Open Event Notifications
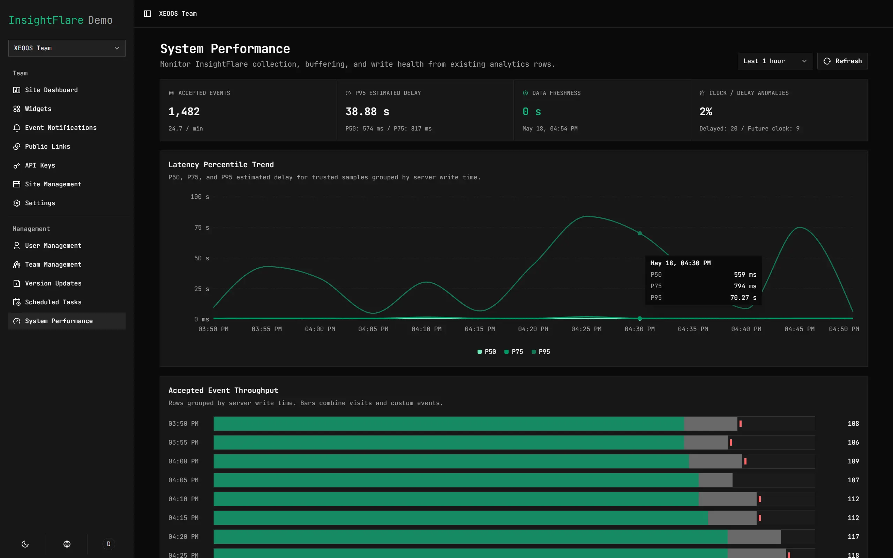This screenshot has height=558, width=893. tap(67, 128)
